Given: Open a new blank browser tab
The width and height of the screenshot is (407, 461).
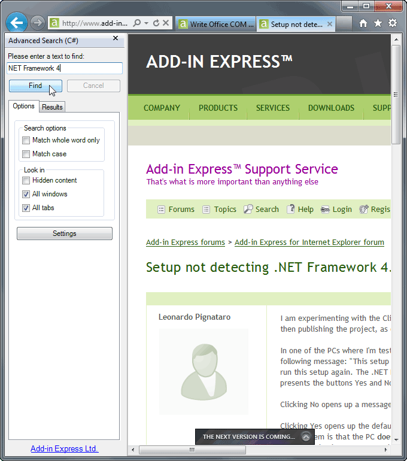Looking at the screenshot, I should pos(344,24).
